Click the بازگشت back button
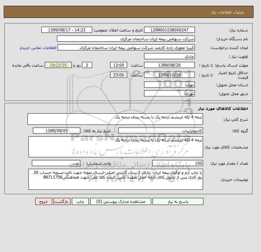The image size is (261, 252). [x=62, y=202]
